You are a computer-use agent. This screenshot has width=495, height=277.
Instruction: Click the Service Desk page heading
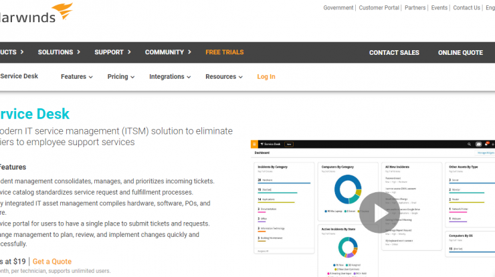coord(34,114)
